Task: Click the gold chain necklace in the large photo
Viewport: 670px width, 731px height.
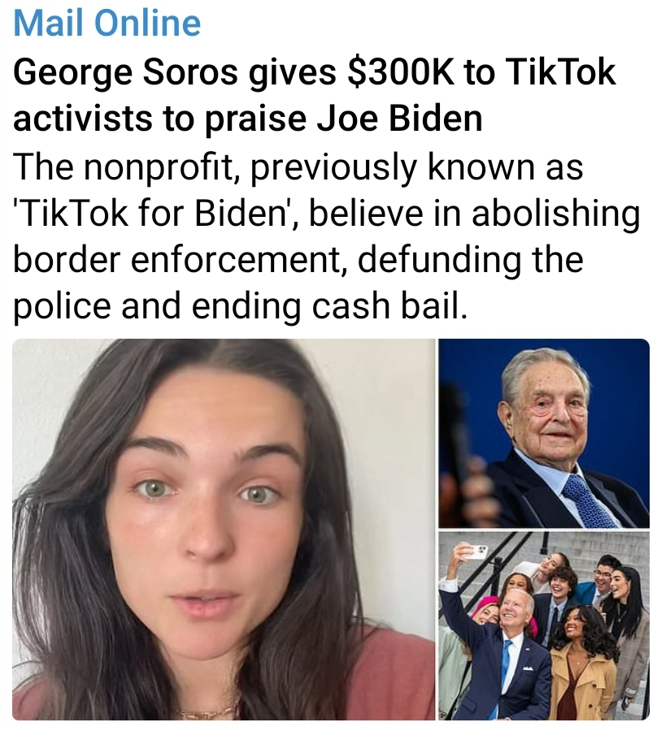Action: (x=207, y=712)
